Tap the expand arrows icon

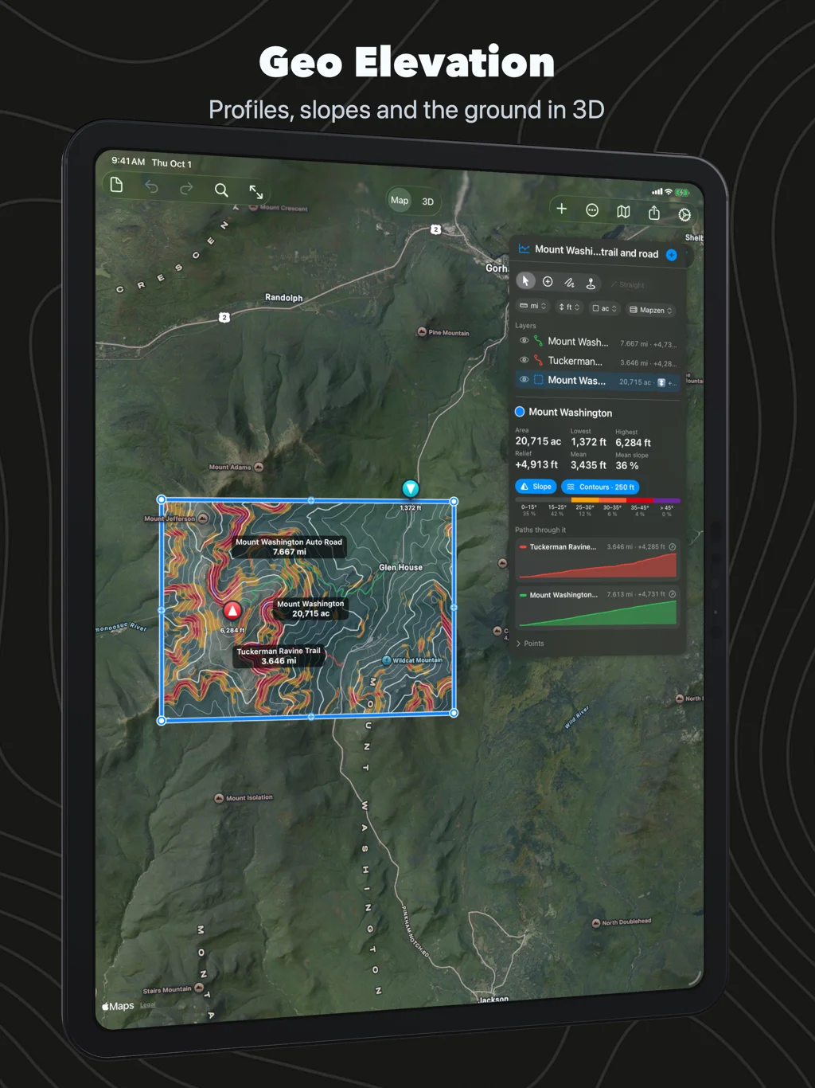tap(256, 192)
